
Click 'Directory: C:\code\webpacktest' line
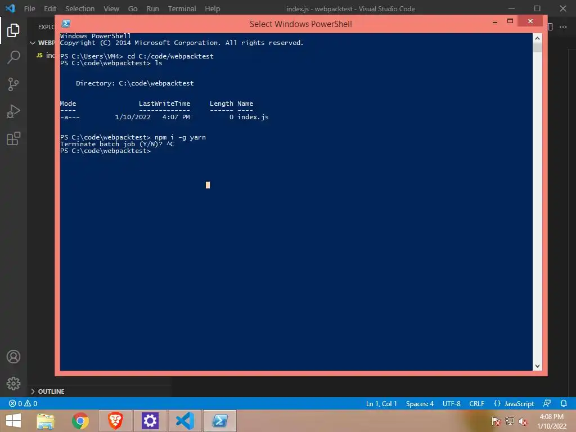pyautogui.click(x=135, y=83)
